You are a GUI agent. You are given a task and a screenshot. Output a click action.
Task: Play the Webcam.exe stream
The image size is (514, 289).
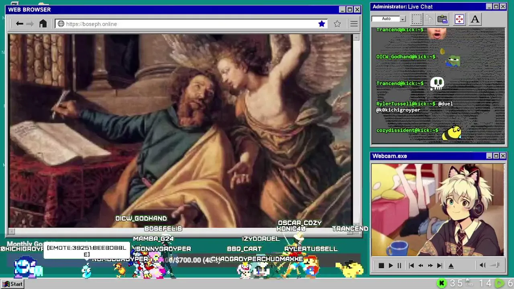coord(390,265)
